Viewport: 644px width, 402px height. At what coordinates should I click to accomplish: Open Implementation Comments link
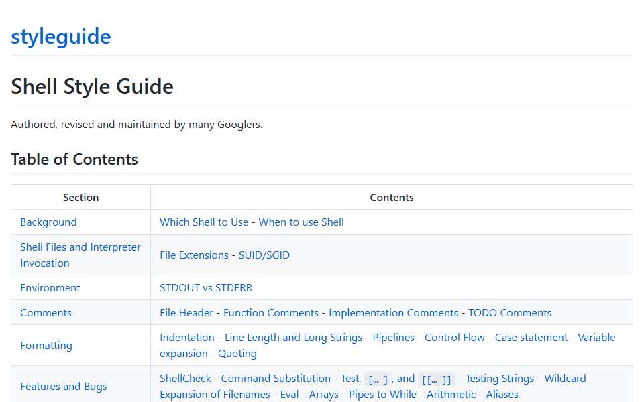pos(393,313)
